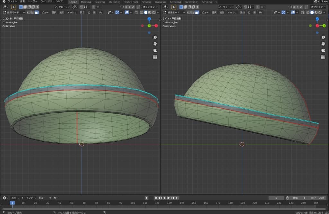Select the tweak select tool in left viewport header
329x214 pixels.
(14, 7)
